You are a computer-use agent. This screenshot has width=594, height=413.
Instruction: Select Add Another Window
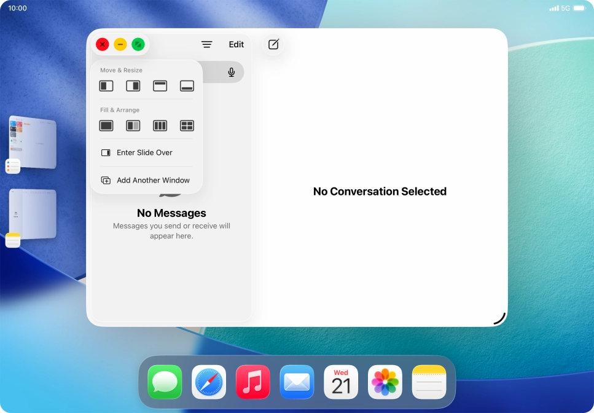coord(153,180)
